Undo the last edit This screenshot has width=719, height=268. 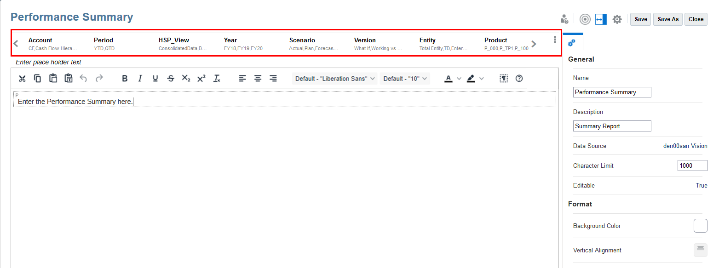click(x=83, y=78)
